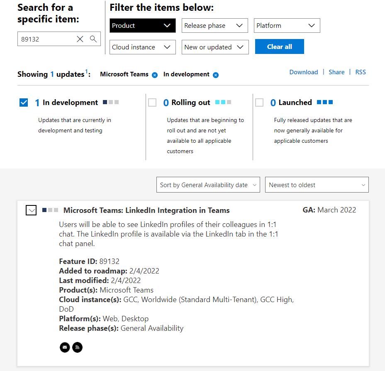
Task: Check the Rolling out checkbox
Action: 152,103
